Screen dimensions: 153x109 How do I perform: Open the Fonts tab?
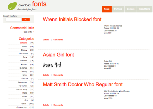tap(107, 9)
